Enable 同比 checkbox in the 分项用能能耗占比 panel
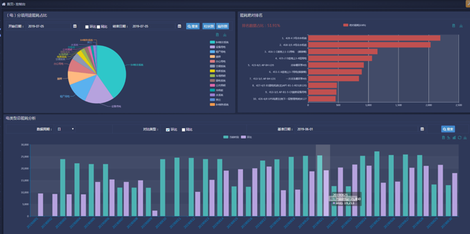Screen dimensions: 470x234 tap(98, 27)
